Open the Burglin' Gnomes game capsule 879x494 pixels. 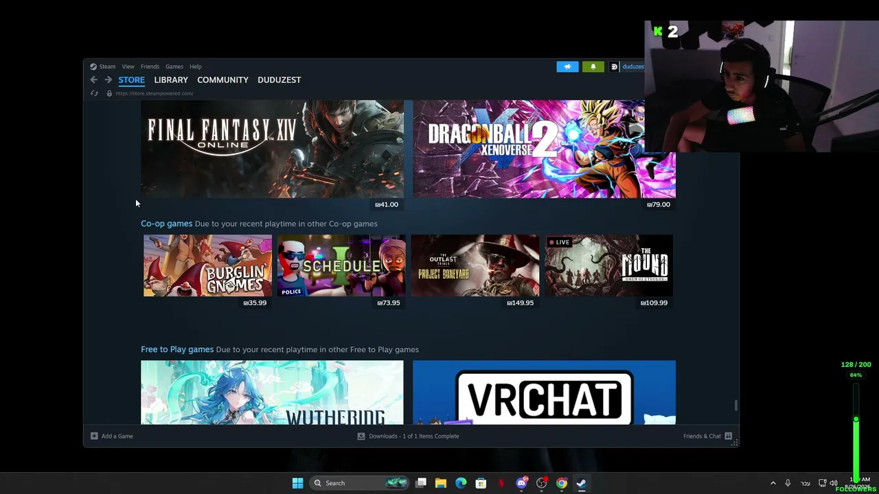pos(207,266)
